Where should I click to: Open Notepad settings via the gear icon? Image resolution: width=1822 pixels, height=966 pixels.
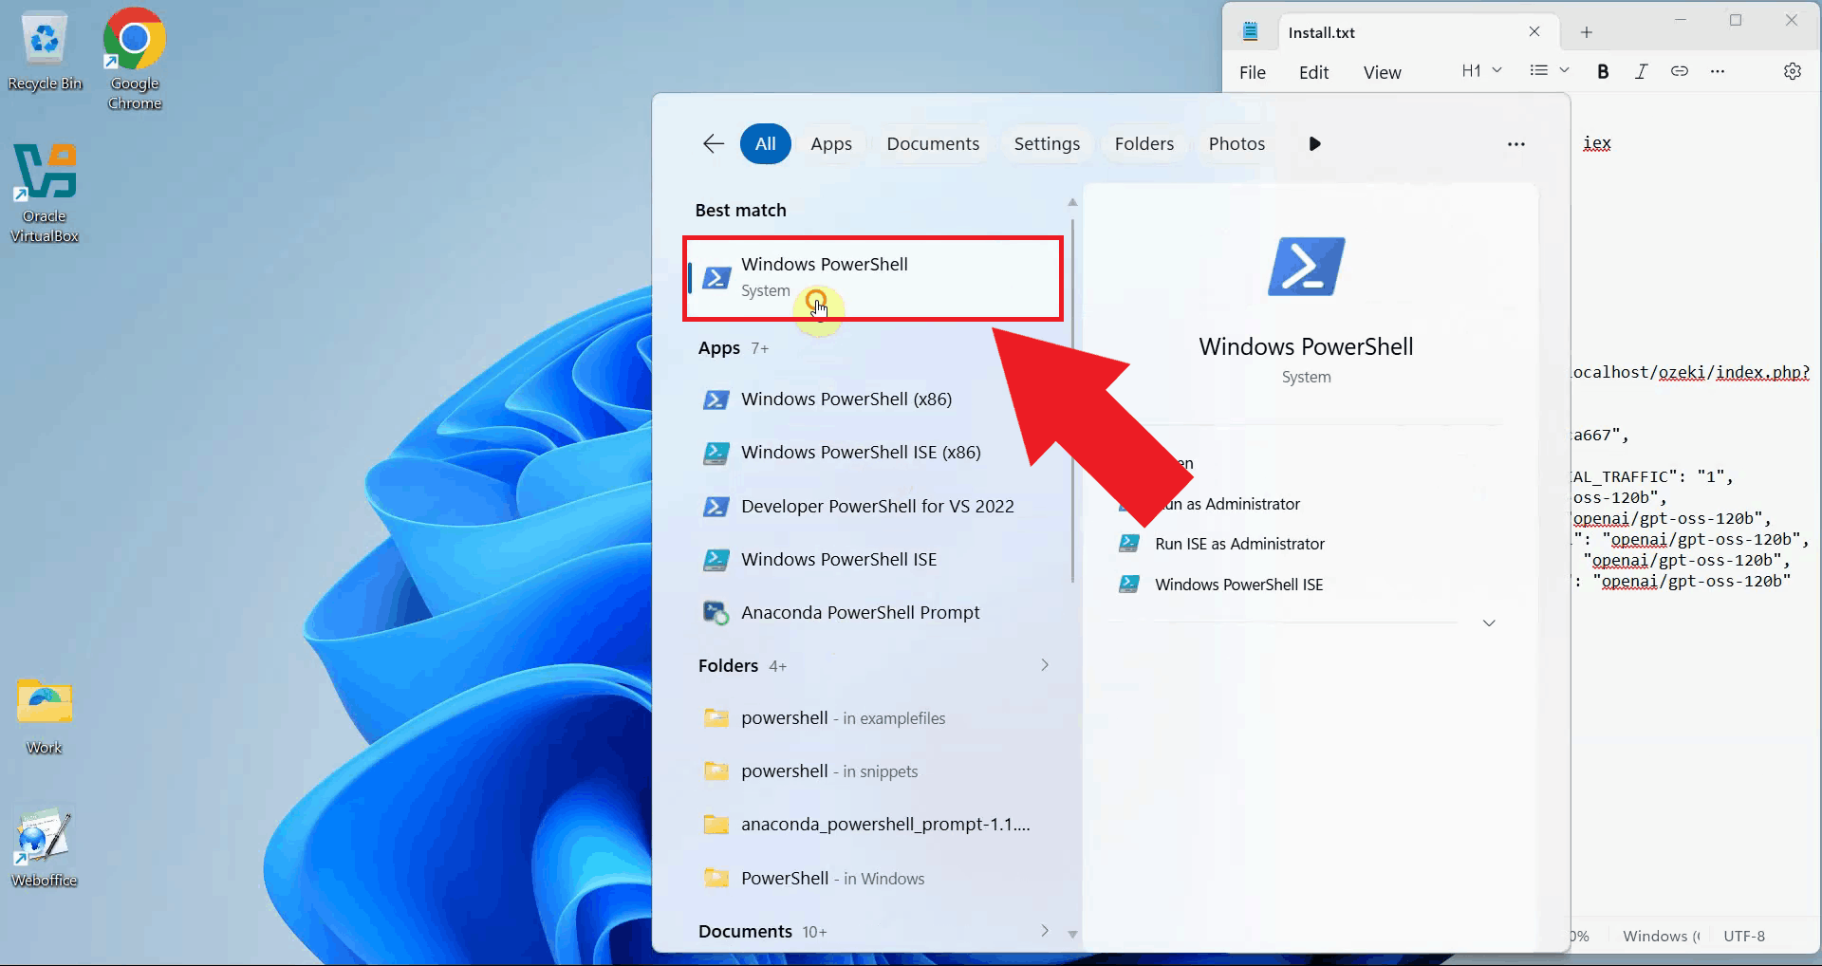[1793, 71]
